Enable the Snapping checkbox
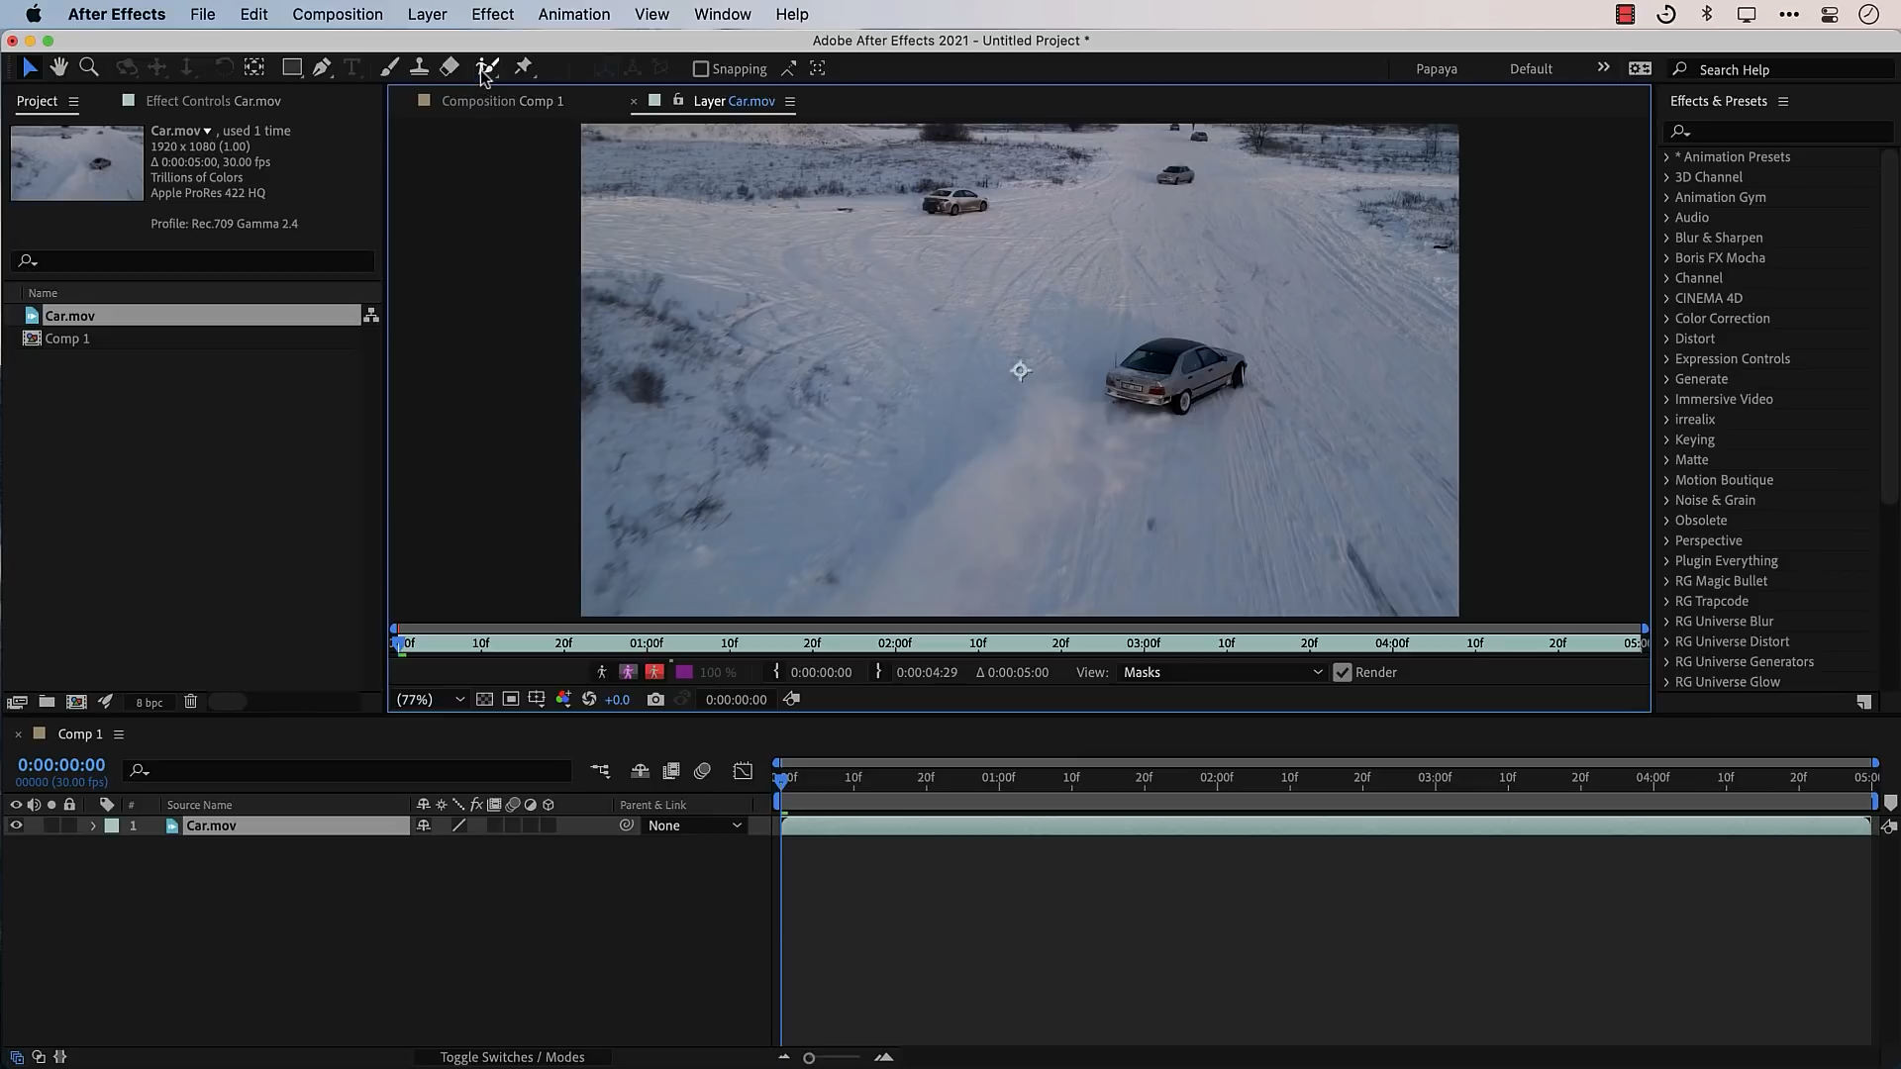The height and width of the screenshot is (1069, 1901). (701, 69)
